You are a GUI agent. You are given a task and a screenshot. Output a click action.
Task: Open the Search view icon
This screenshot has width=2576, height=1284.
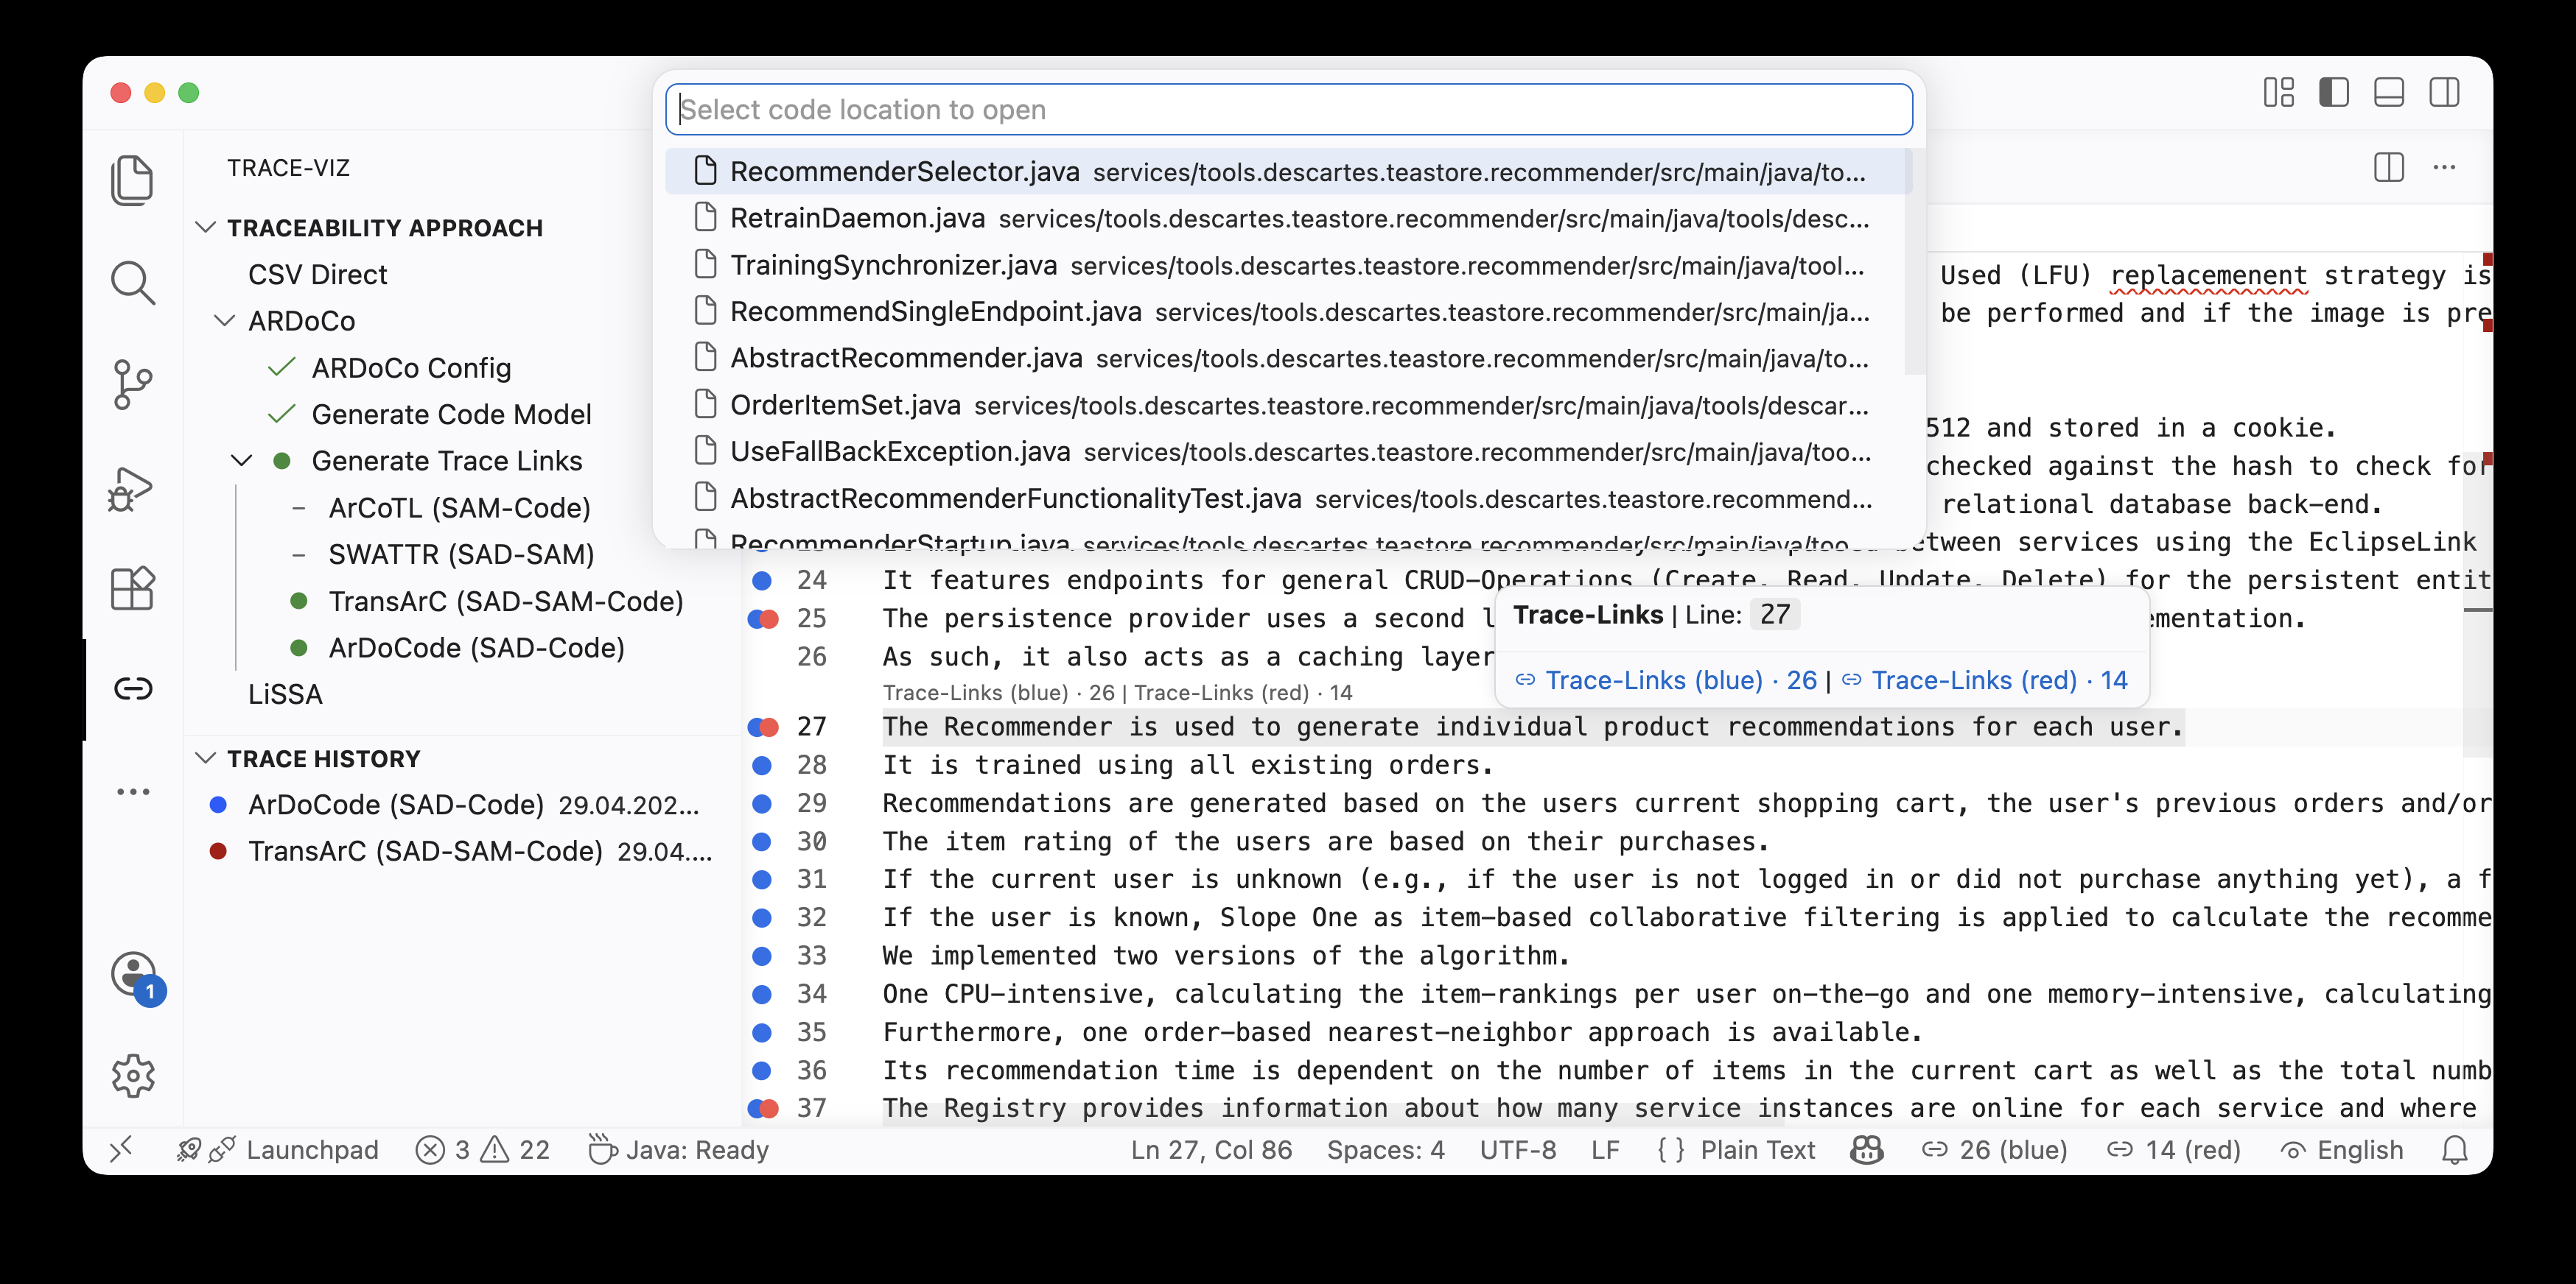pos(132,283)
